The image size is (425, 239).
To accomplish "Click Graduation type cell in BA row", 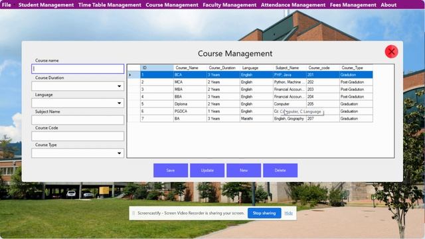I will [356, 119].
